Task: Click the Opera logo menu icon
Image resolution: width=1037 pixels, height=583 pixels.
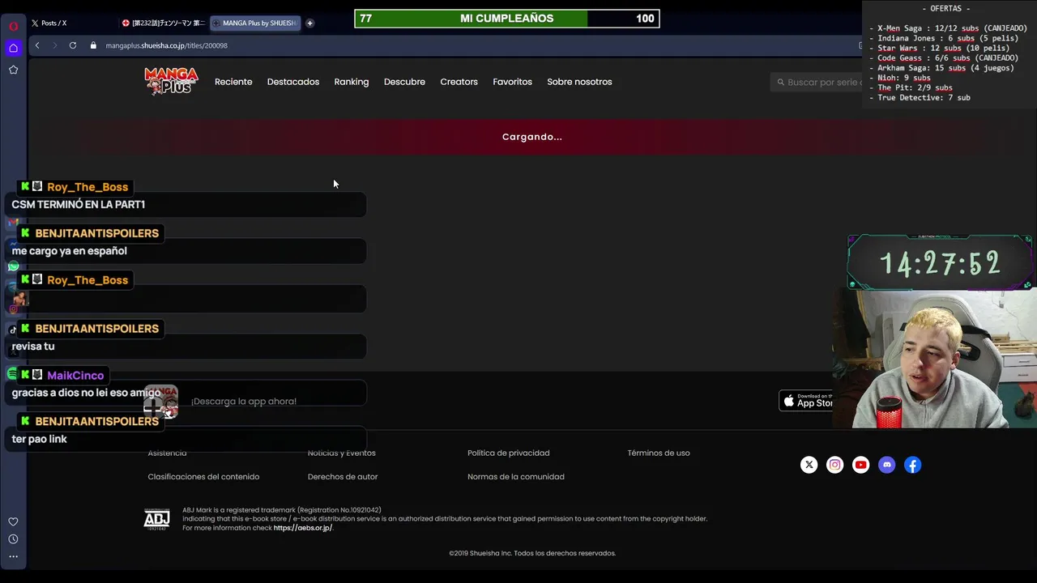Action: (x=14, y=26)
